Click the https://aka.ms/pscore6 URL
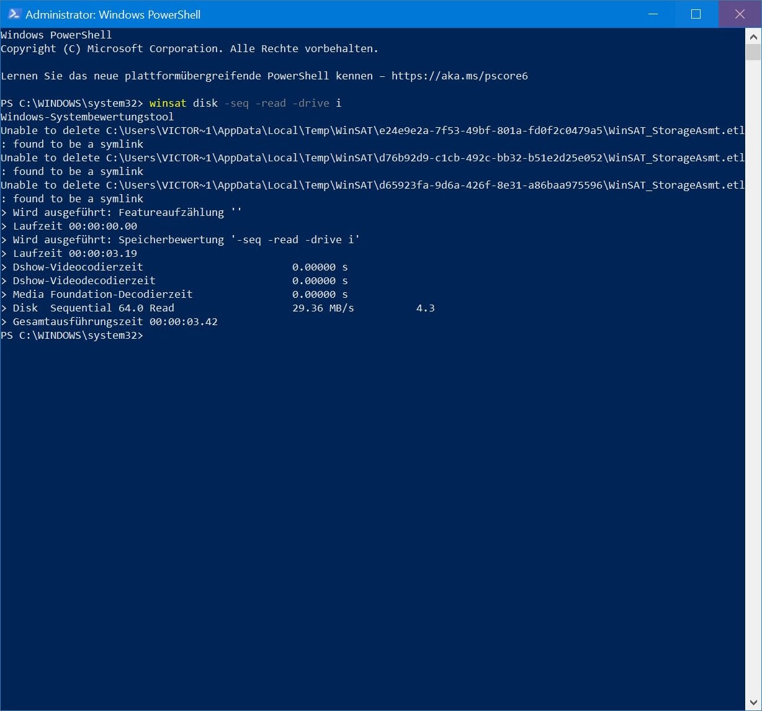The image size is (762, 711). (459, 76)
